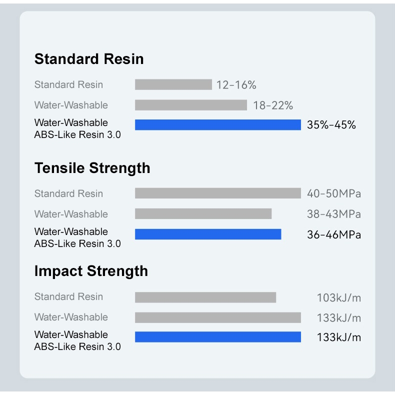Select the gray bar labeled 12-16%

[173, 84]
